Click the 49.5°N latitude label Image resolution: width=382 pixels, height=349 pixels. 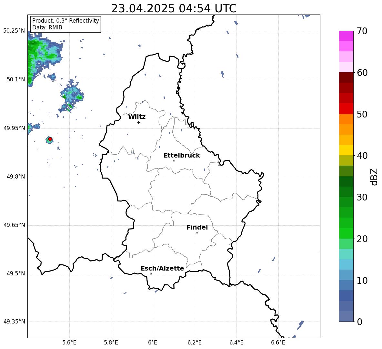coord(16,273)
